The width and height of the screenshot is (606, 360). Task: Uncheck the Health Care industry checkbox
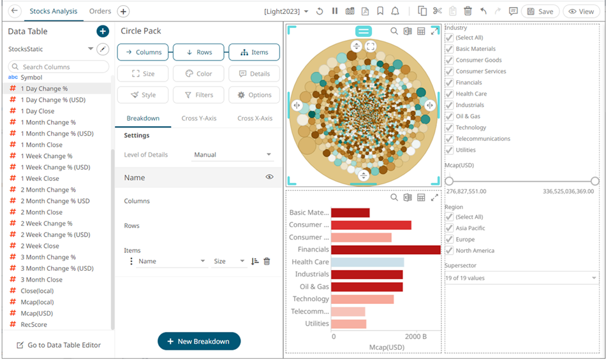point(449,94)
